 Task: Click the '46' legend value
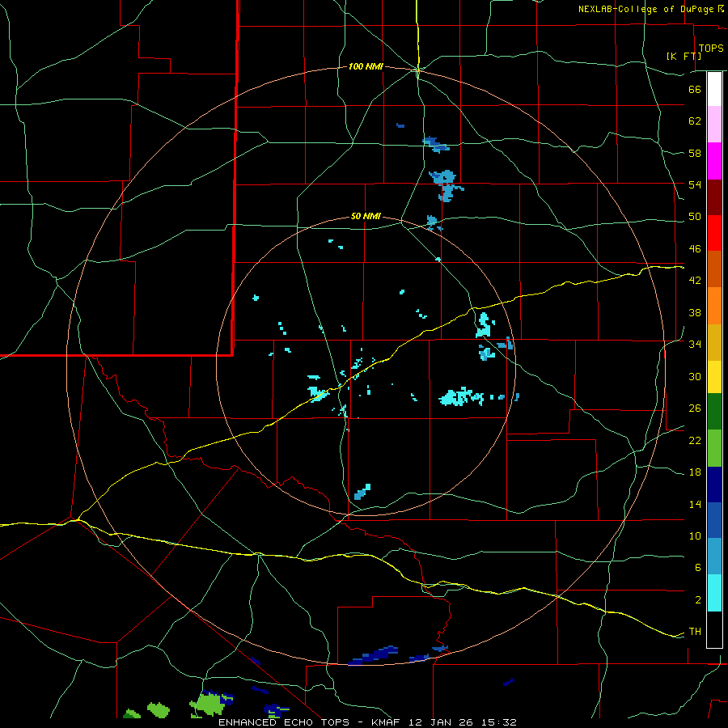(695, 249)
